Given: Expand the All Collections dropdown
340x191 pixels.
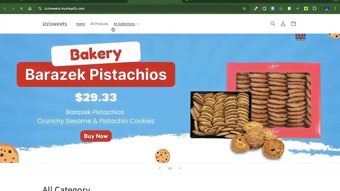Looking at the screenshot, I should (x=127, y=24).
